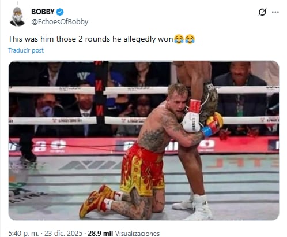Click the blue verified checkmark badge
This screenshot has height=237, width=287.
(60, 12)
